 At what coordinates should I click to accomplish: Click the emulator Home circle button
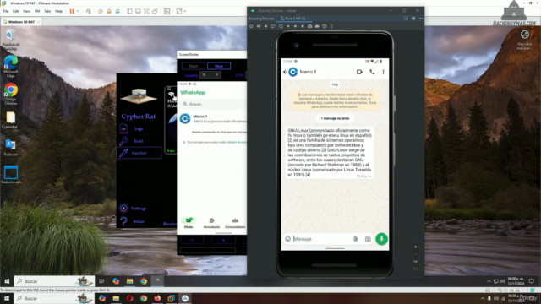point(295,26)
